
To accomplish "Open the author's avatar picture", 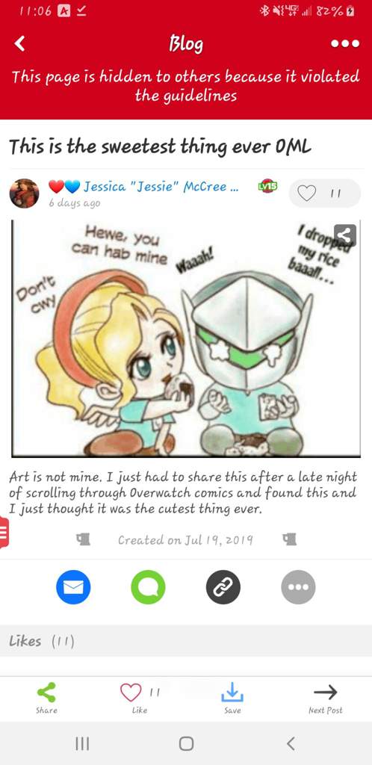I will [x=25, y=193].
